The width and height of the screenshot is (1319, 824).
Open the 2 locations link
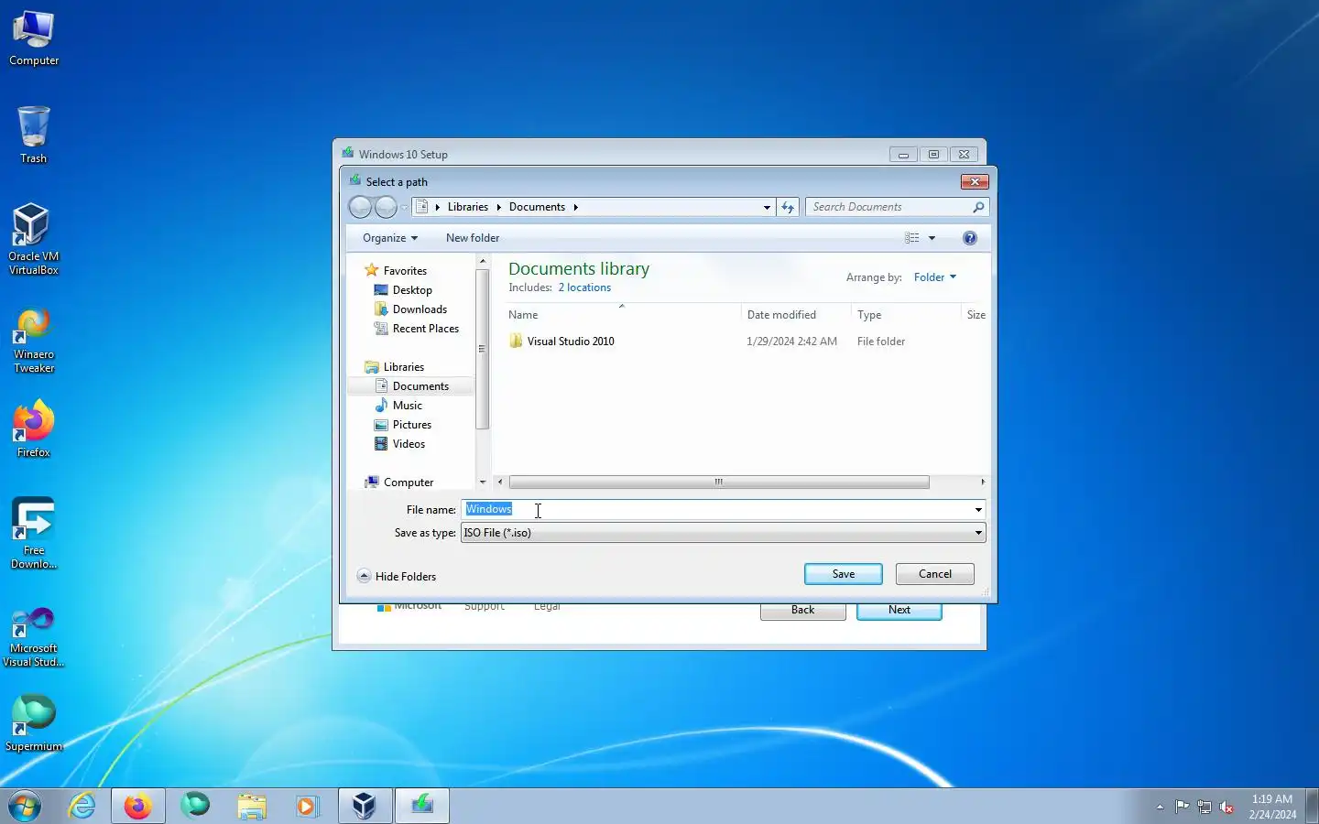point(584,287)
